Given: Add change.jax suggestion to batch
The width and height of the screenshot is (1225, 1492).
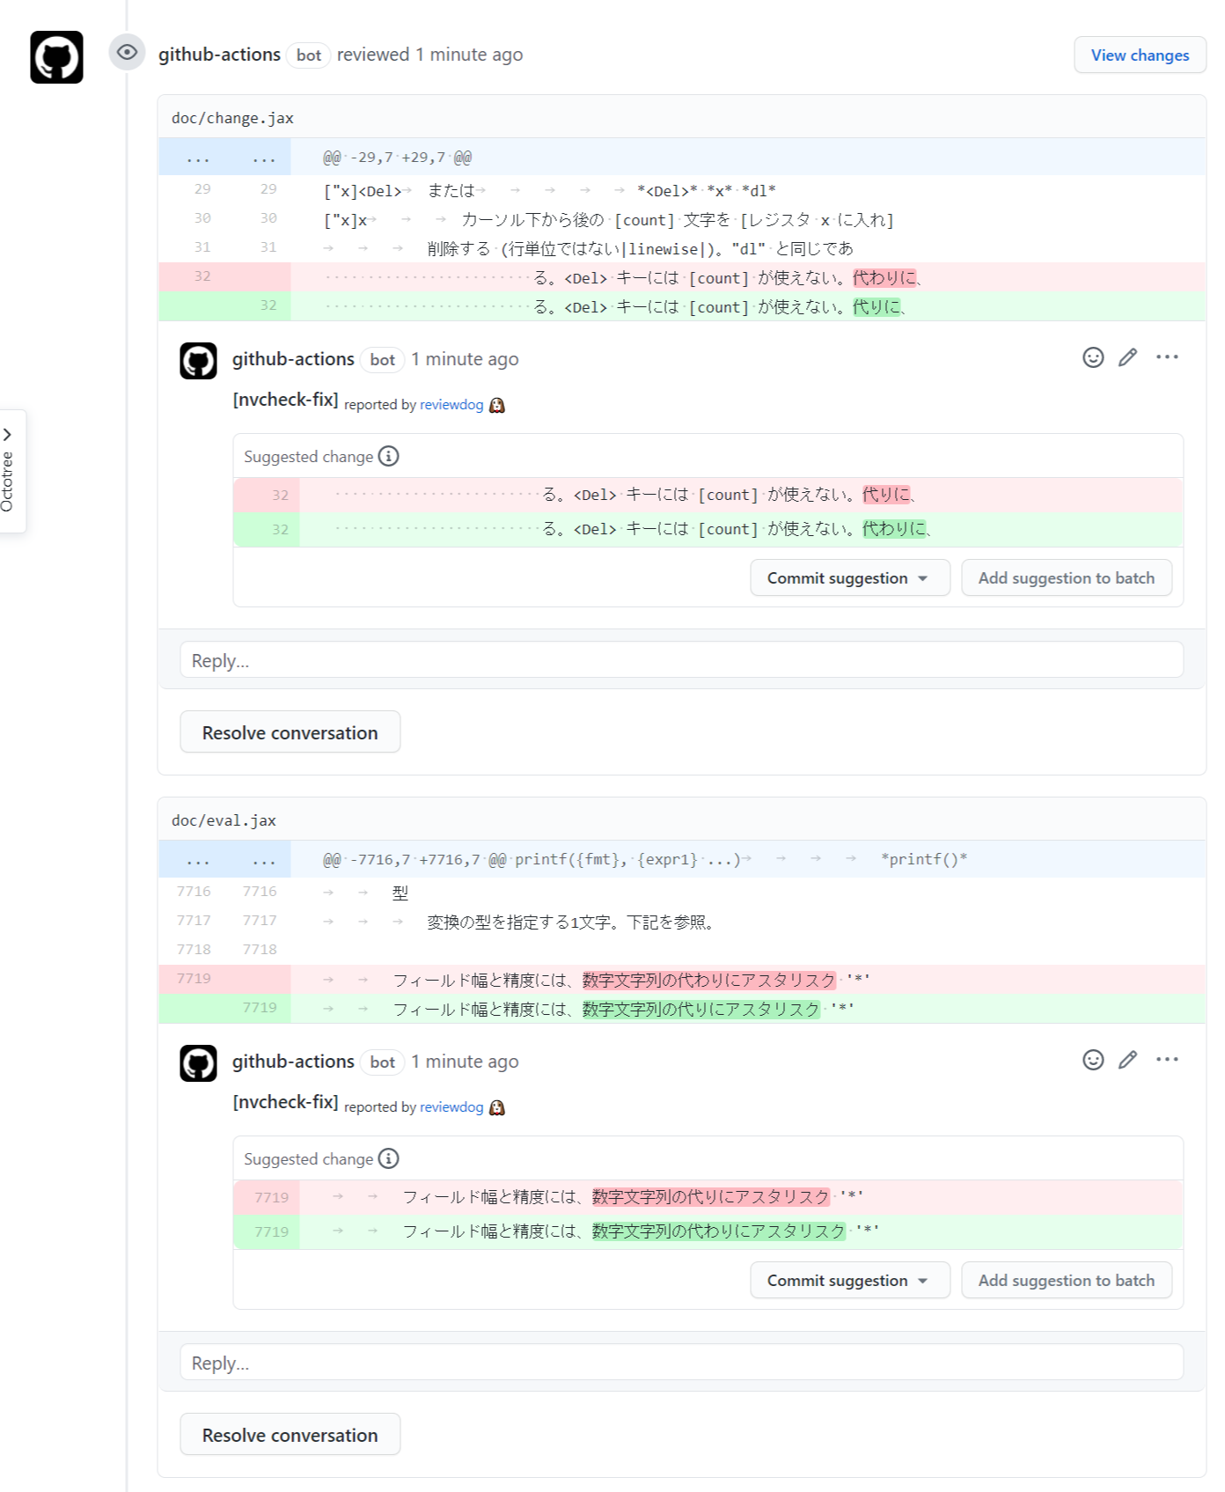Looking at the screenshot, I should (x=1066, y=578).
